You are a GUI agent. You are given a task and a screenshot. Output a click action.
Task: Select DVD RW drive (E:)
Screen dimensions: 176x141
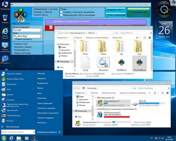(113, 115)
